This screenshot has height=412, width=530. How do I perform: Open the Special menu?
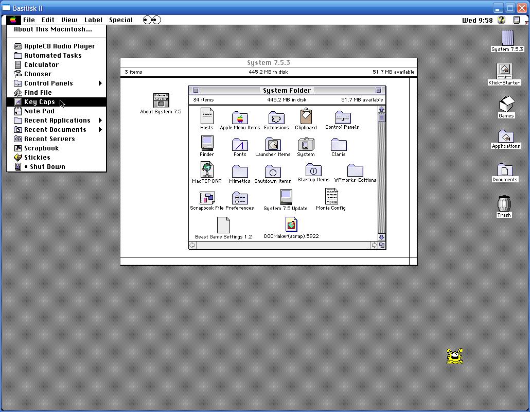(121, 20)
